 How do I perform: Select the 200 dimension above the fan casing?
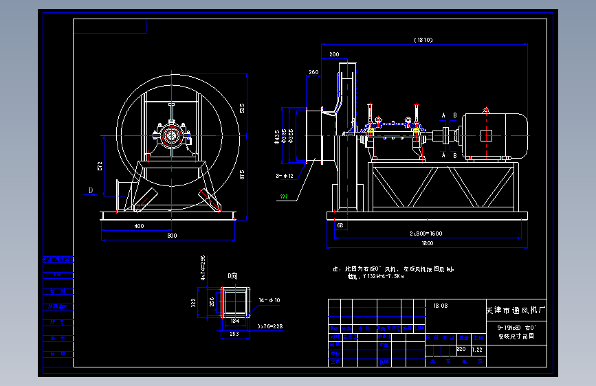pyautogui.click(x=334, y=54)
